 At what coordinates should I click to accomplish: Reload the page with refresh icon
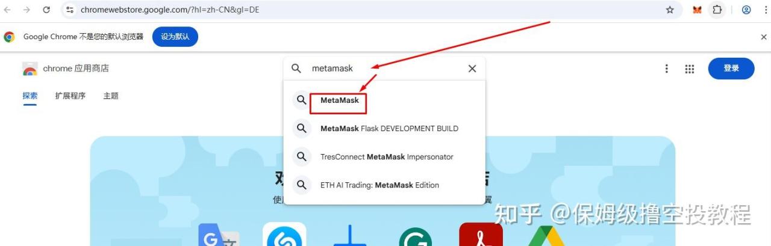pos(46,10)
